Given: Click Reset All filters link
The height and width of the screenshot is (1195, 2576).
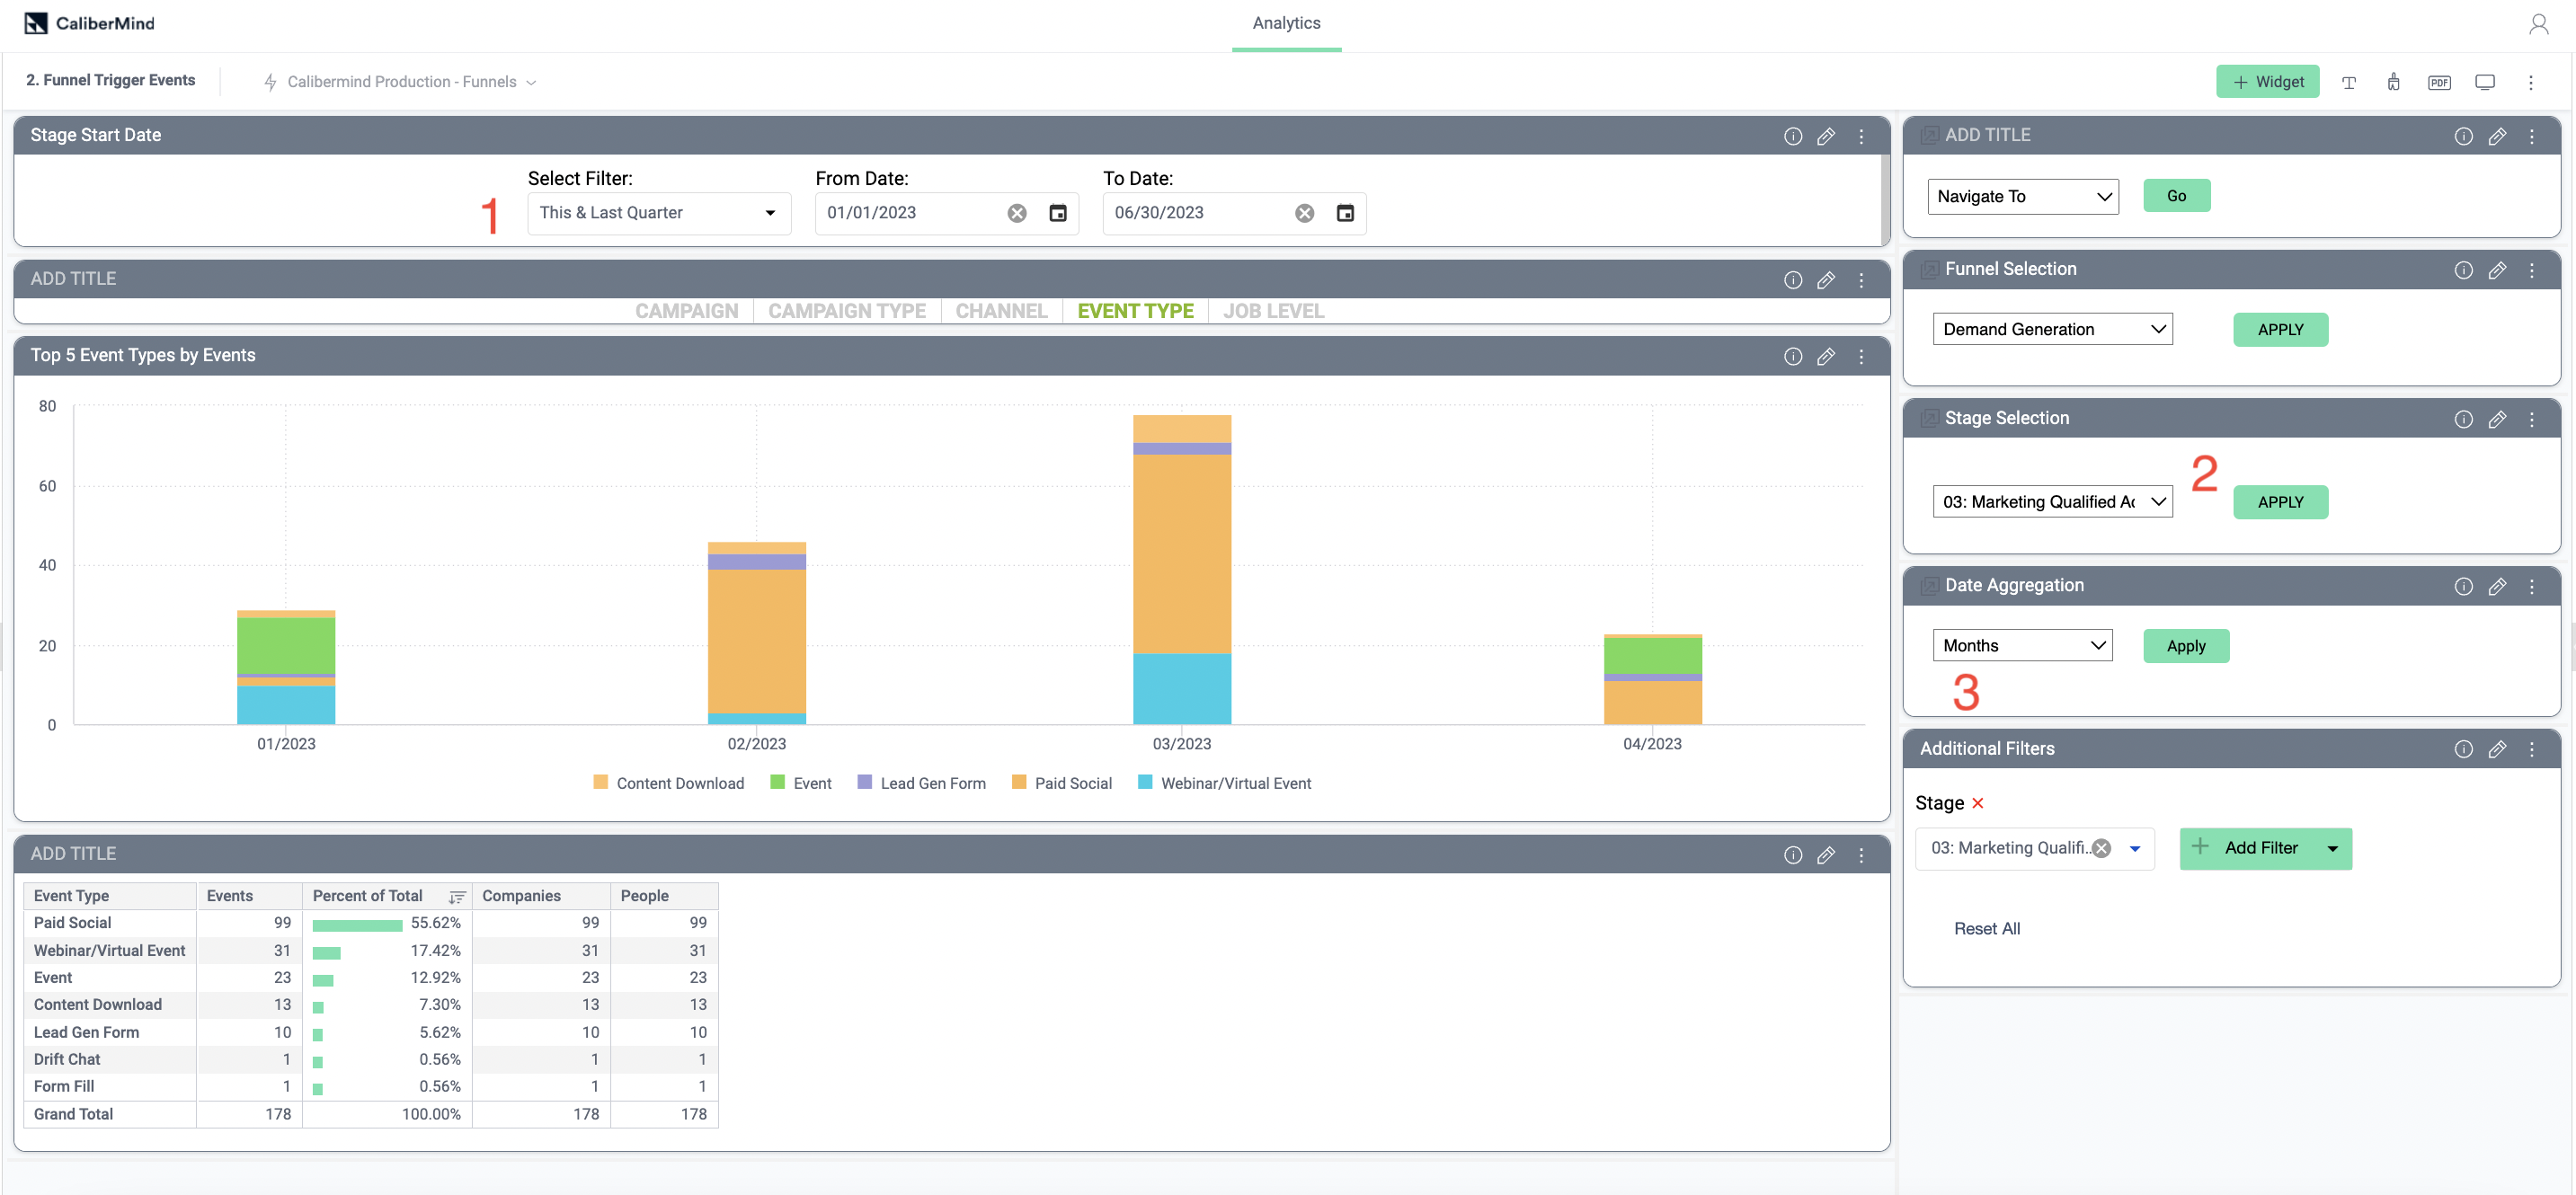Looking at the screenshot, I should tap(1986, 927).
